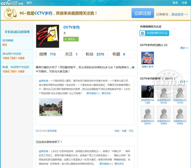This screenshot has width=191, height=168.
Task: Click the small user badge icon
Action: pyautogui.click(x=65, y=33)
